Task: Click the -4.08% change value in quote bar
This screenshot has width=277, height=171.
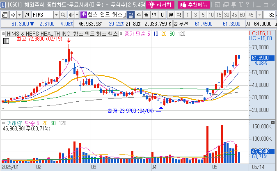Action: pyautogui.click(x=66, y=24)
